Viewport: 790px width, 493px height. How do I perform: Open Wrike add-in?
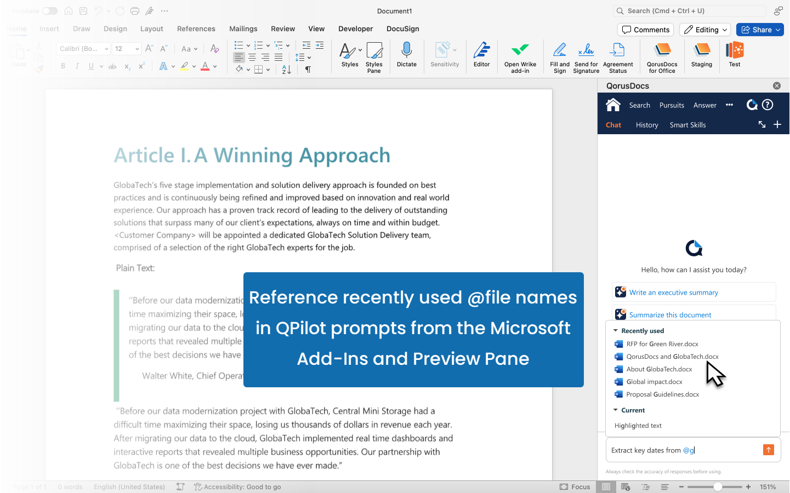coord(520,57)
